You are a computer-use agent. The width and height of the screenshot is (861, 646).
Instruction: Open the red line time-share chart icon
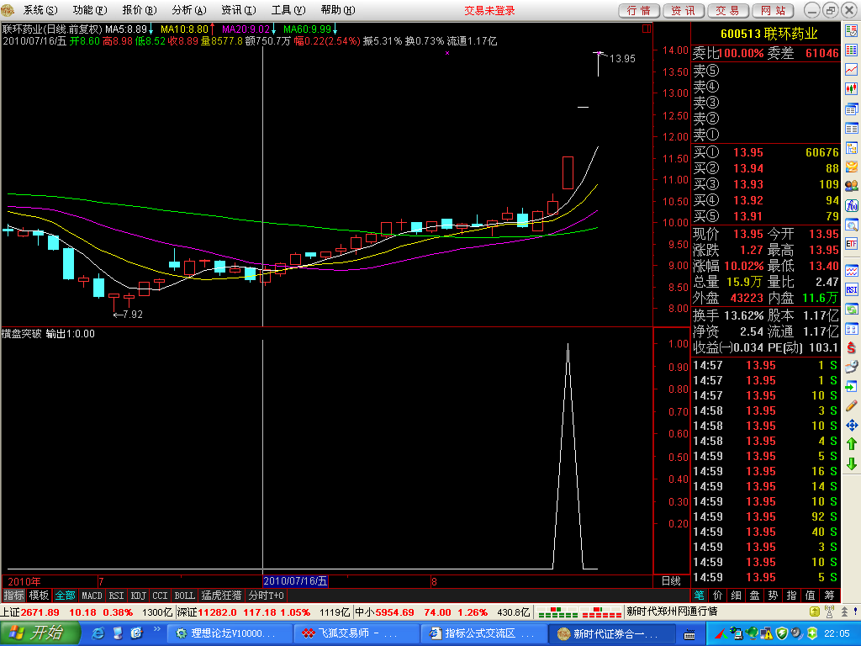click(x=851, y=70)
